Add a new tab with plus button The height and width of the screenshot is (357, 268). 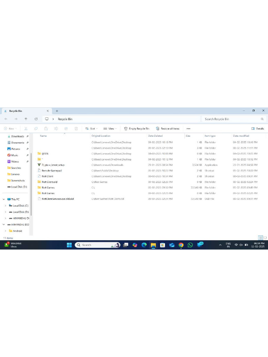(x=57, y=111)
